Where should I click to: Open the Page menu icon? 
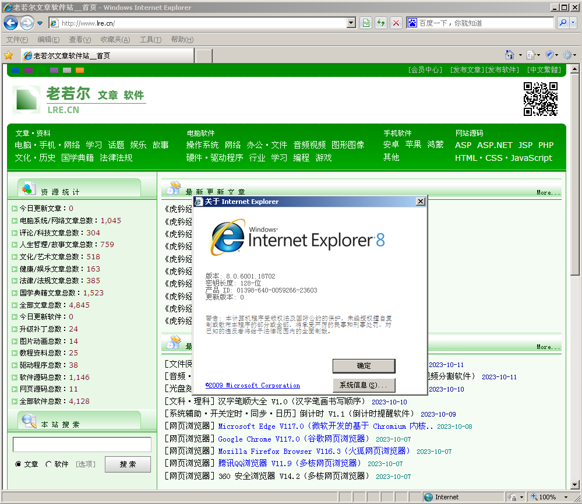tap(531, 55)
